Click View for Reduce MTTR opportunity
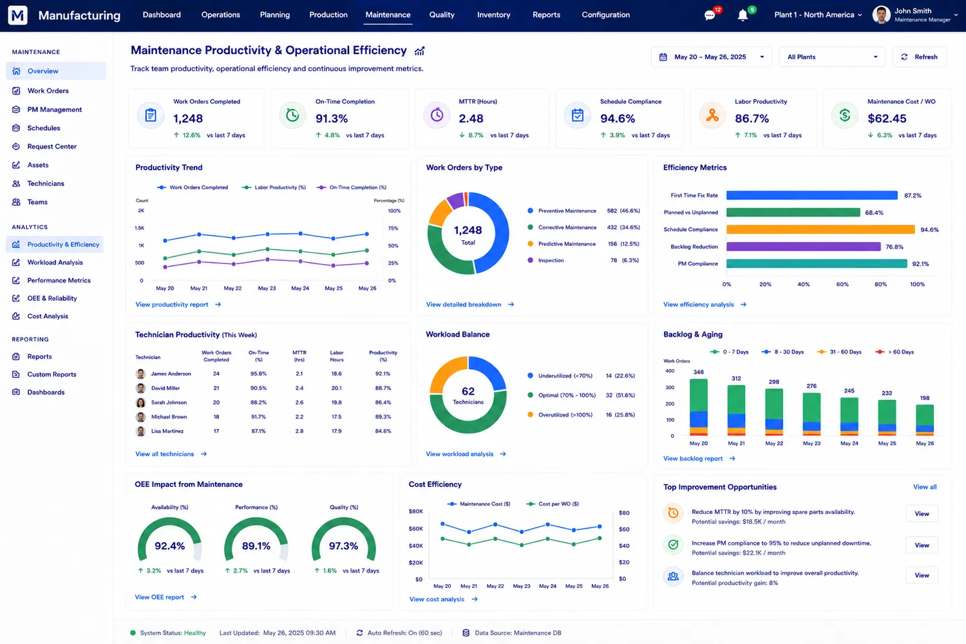This screenshot has height=644, width=966. click(x=922, y=514)
